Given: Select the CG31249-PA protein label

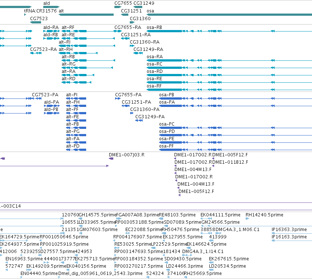Looking at the screenshot, I should coord(150,117).
